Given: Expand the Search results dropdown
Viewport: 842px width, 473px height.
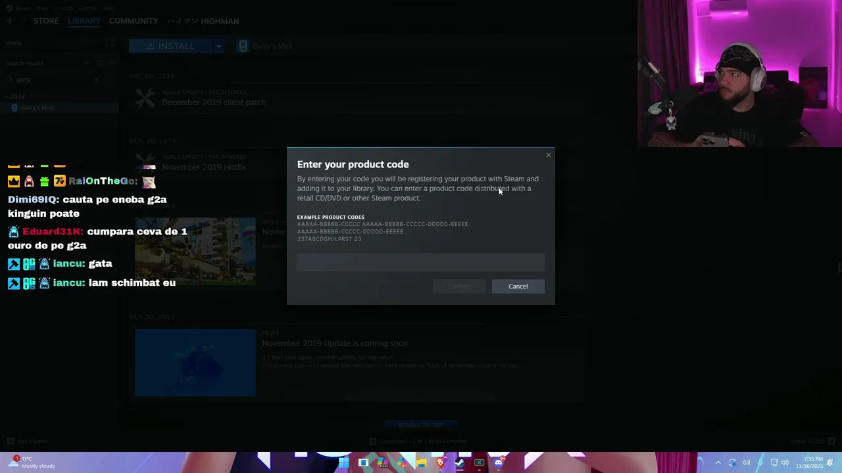Looking at the screenshot, I should coord(86,63).
